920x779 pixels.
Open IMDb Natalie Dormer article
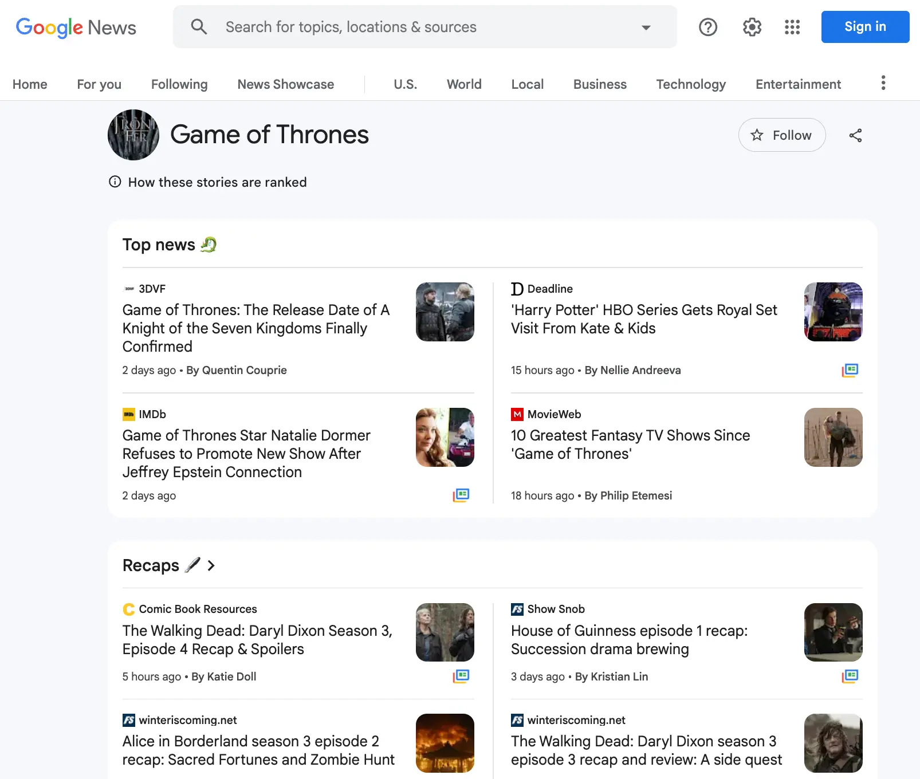pyautogui.click(x=246, y=454)
